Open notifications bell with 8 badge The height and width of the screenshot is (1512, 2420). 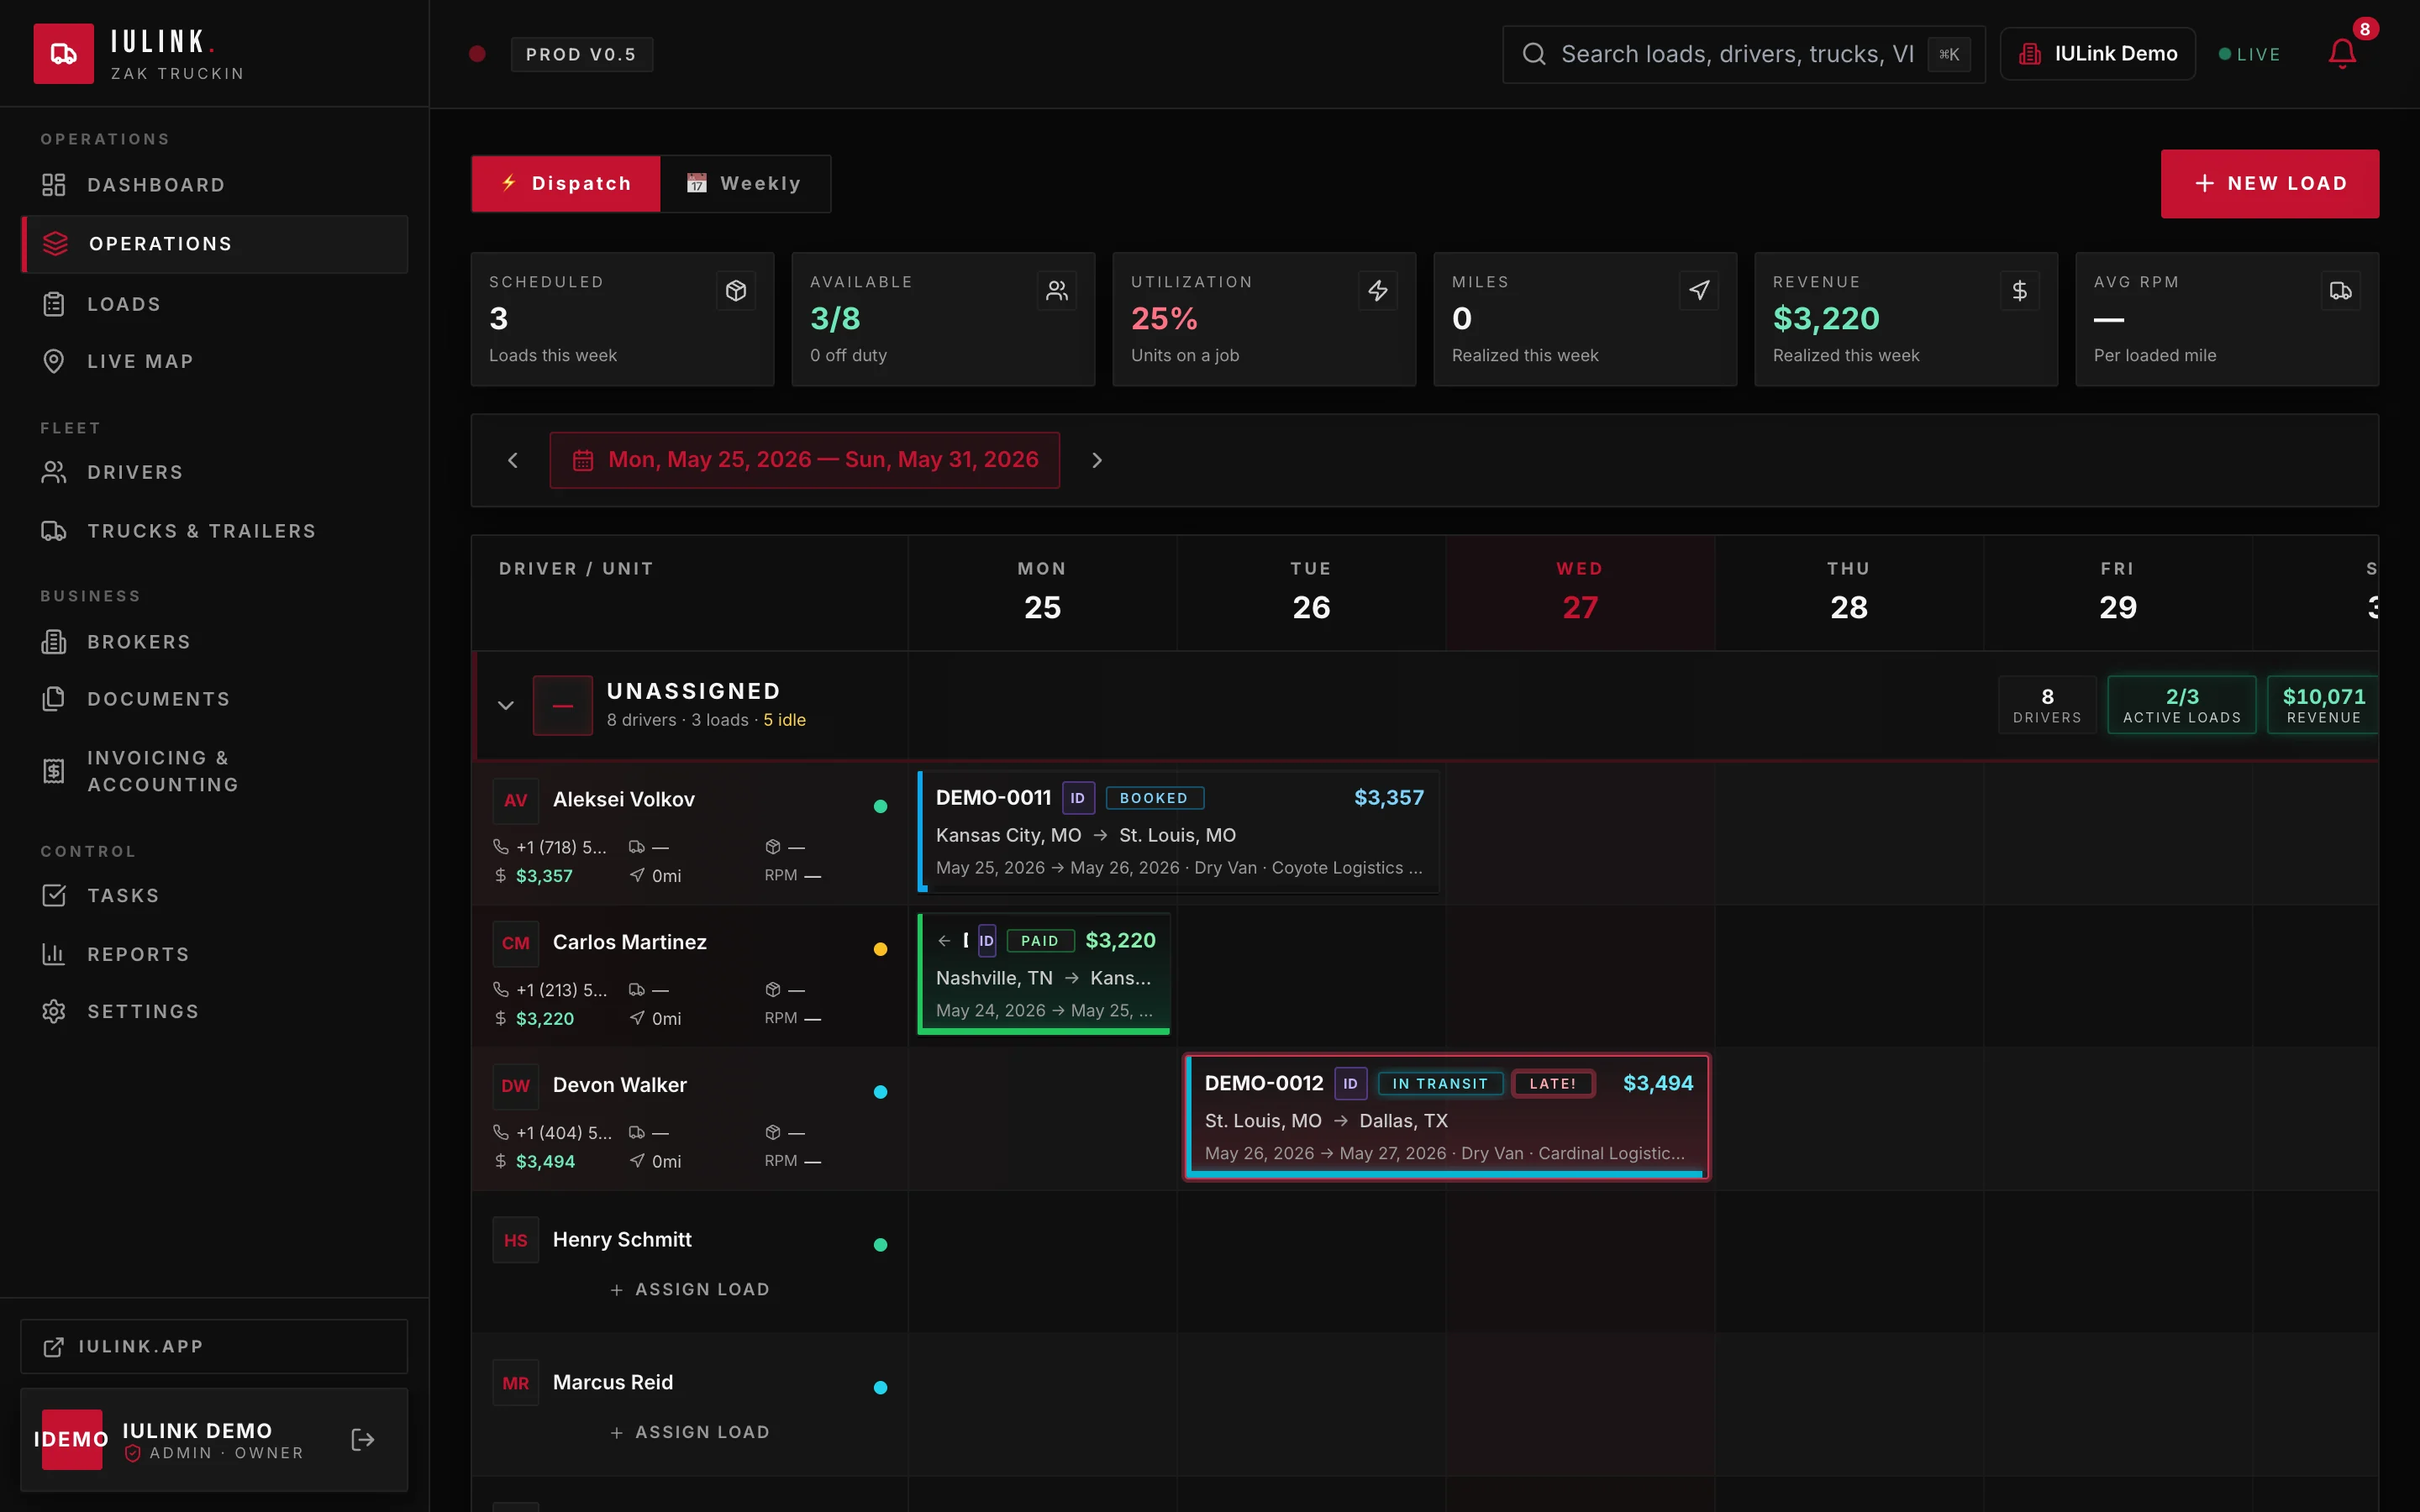(x=2342, y=54)
